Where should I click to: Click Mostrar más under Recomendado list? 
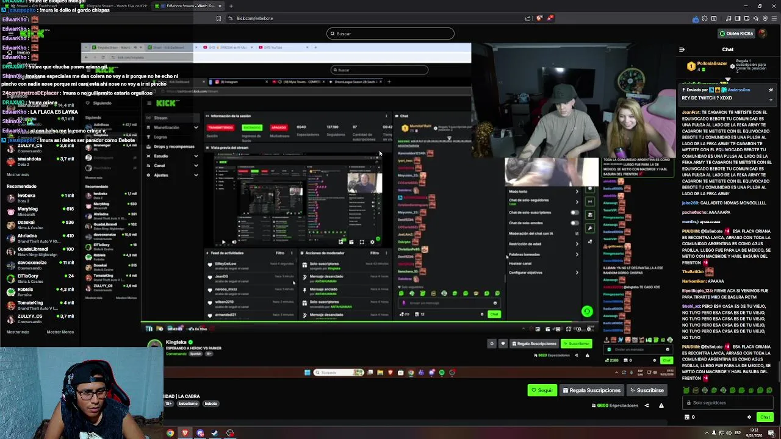tap(18, 332)
